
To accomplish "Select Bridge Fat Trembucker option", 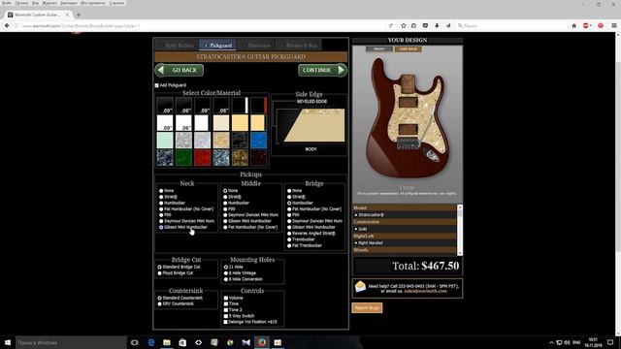I will pyautogui.click(x=289, y=245).
